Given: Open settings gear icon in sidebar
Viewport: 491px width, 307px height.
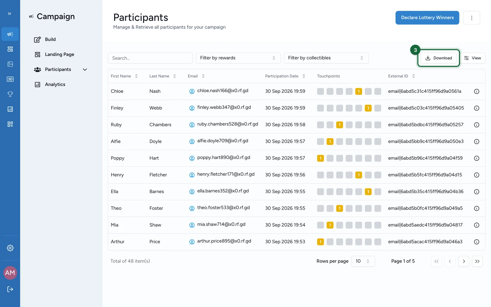Looking at the screenshot, I should coord(10,248).
